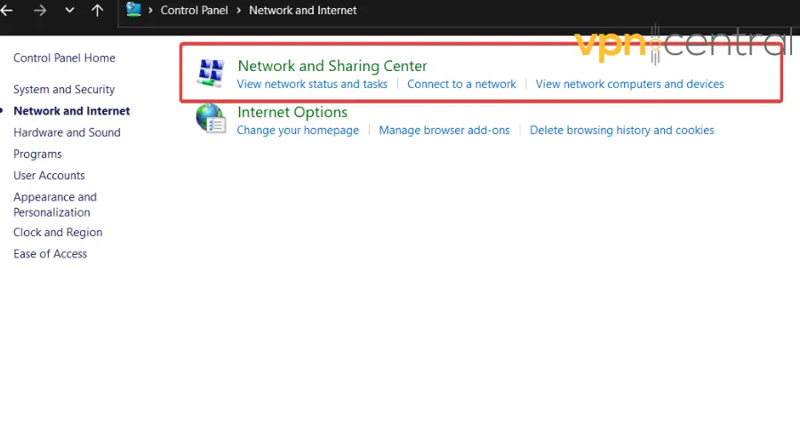Click the Network and Sharing Center icon
Viewport: 800px width, 444px height.
(x=211, y=73)
